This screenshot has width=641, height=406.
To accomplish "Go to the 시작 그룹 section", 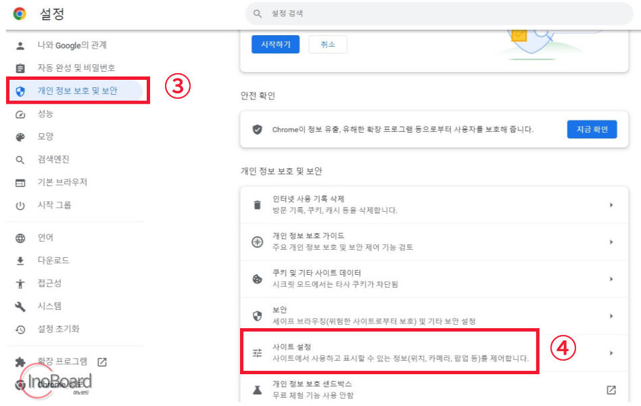I will pyautogui.click(x=54, y=206).
